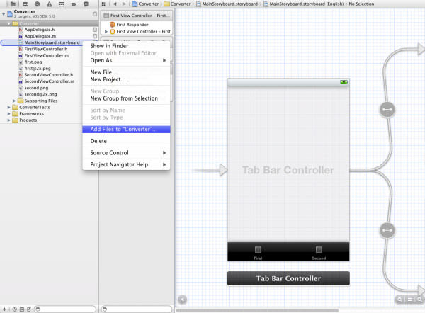The image size is (425, 313).
Task: Expand the Frameworks folder
Action: coord(9,114)
